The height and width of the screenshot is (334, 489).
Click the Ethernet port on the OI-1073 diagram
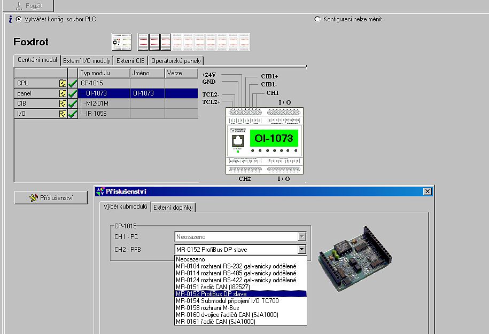click(238, 141)
